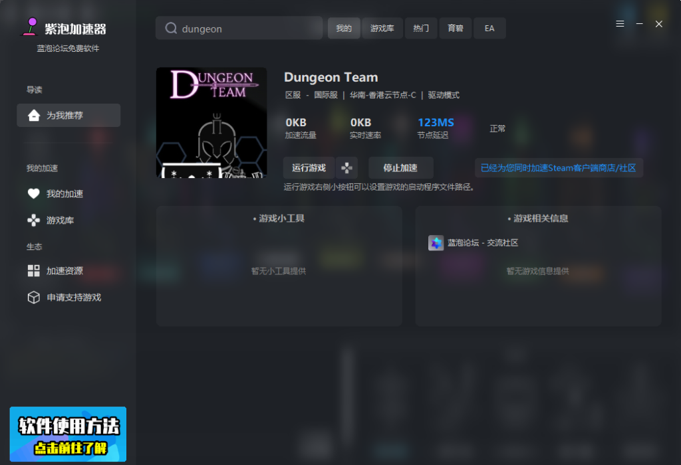Viewport: 681px width, 465px height.
Task: Click the 正常 status text
Action: [497, 128]
